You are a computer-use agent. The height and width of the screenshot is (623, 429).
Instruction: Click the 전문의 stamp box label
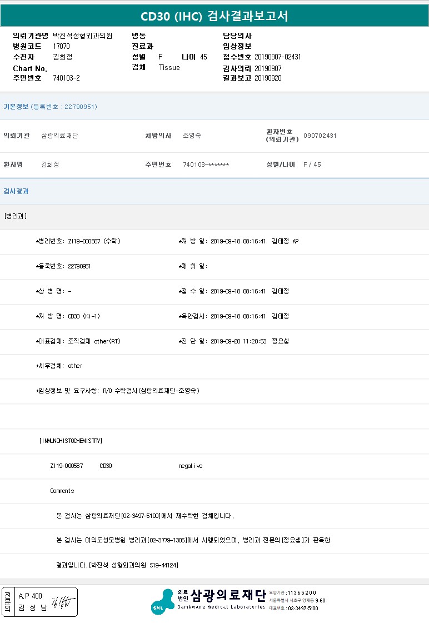pyautogui.click(x=7, y=602)
